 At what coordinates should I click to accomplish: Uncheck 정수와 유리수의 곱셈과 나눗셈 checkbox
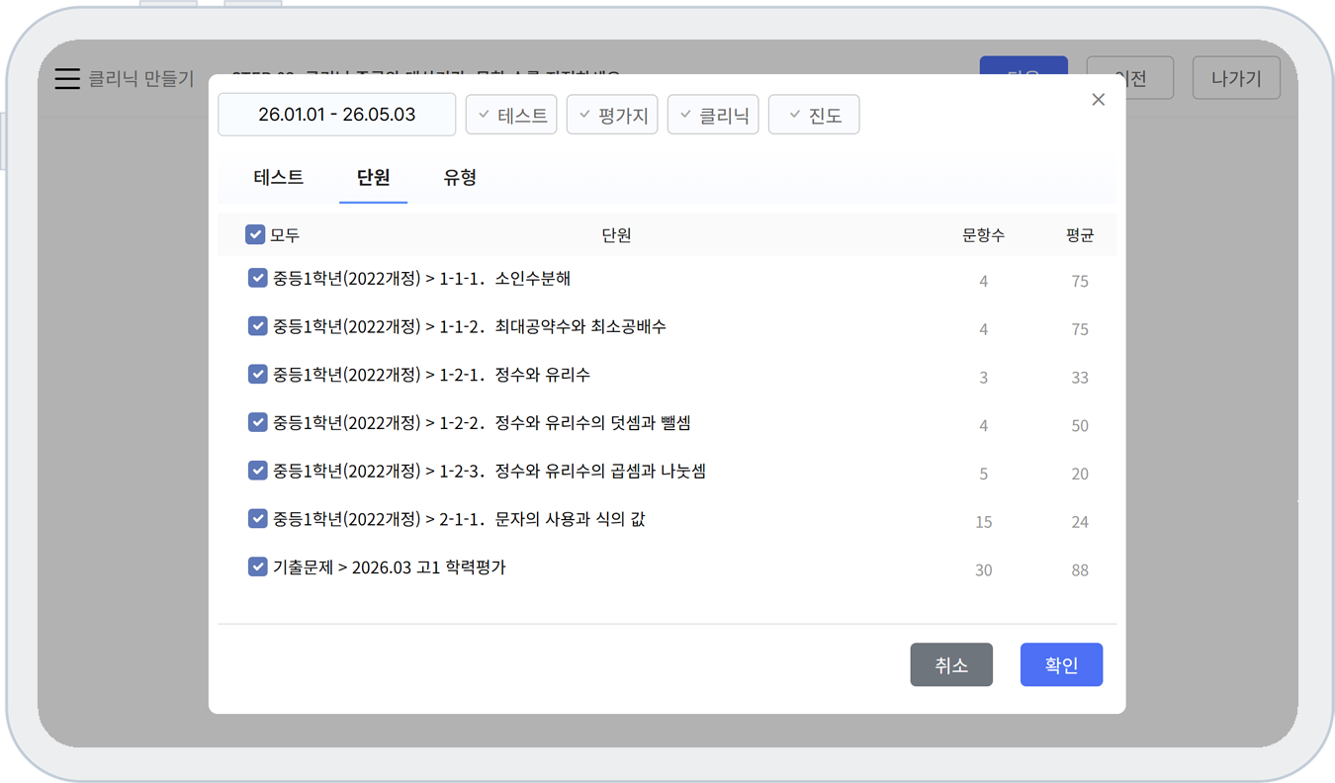pos(258,472)
